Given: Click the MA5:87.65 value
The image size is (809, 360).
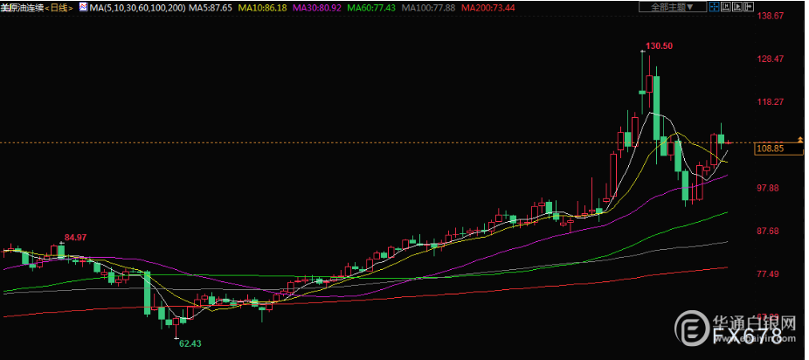Looking at the screenshot, I should 211,8.
